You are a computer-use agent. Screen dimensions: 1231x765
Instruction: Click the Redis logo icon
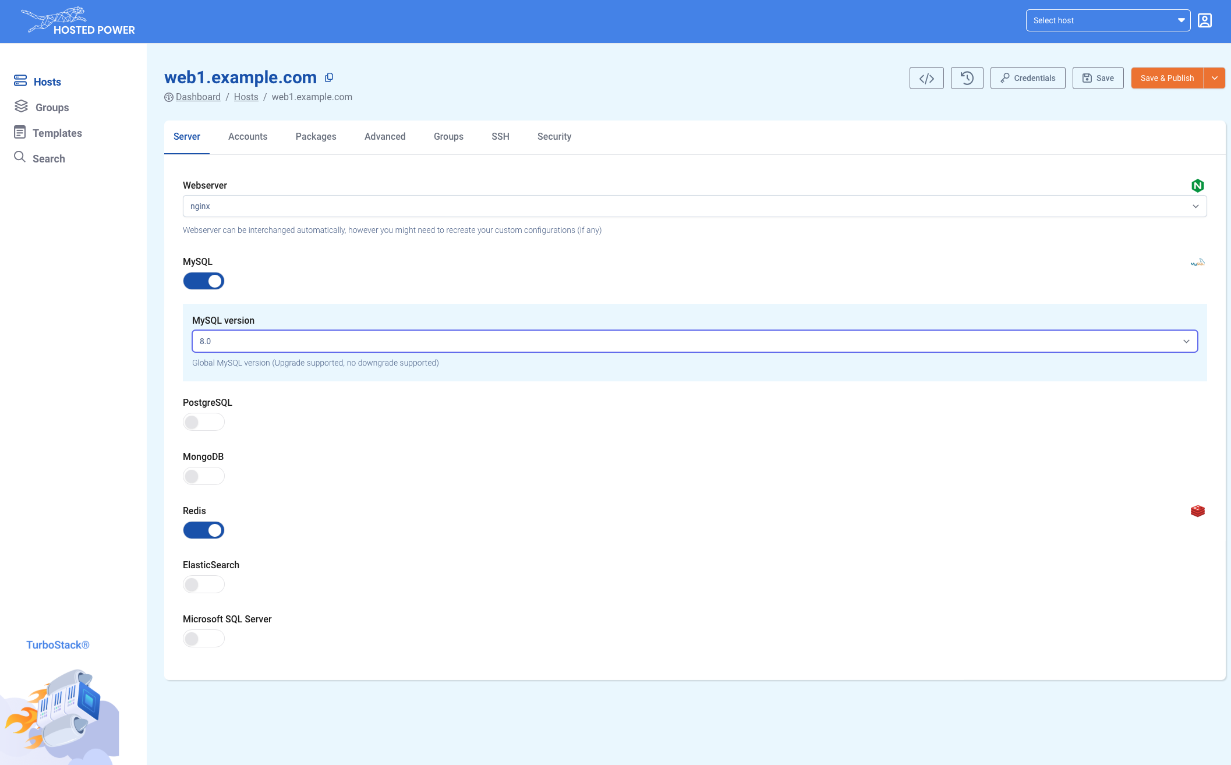[1197, 511]
